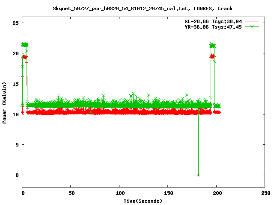Click the x-axis tick label 250

pyautogui.click(x=266, y=193)
